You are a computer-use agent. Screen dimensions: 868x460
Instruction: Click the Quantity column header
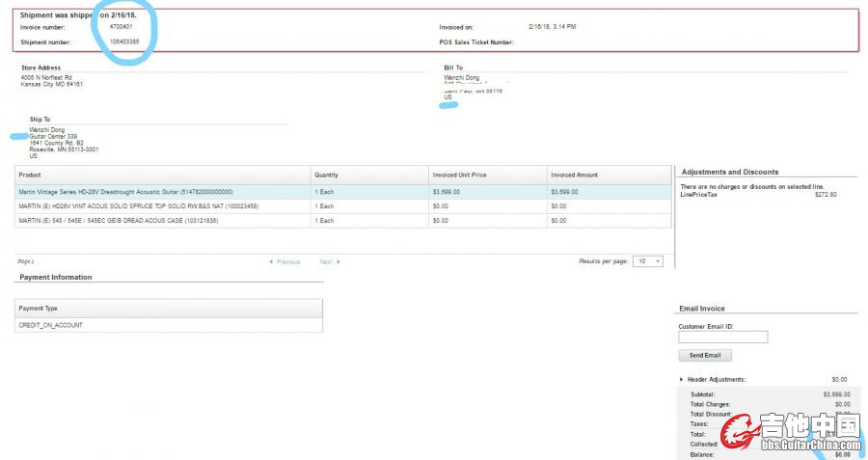point(326,176)
